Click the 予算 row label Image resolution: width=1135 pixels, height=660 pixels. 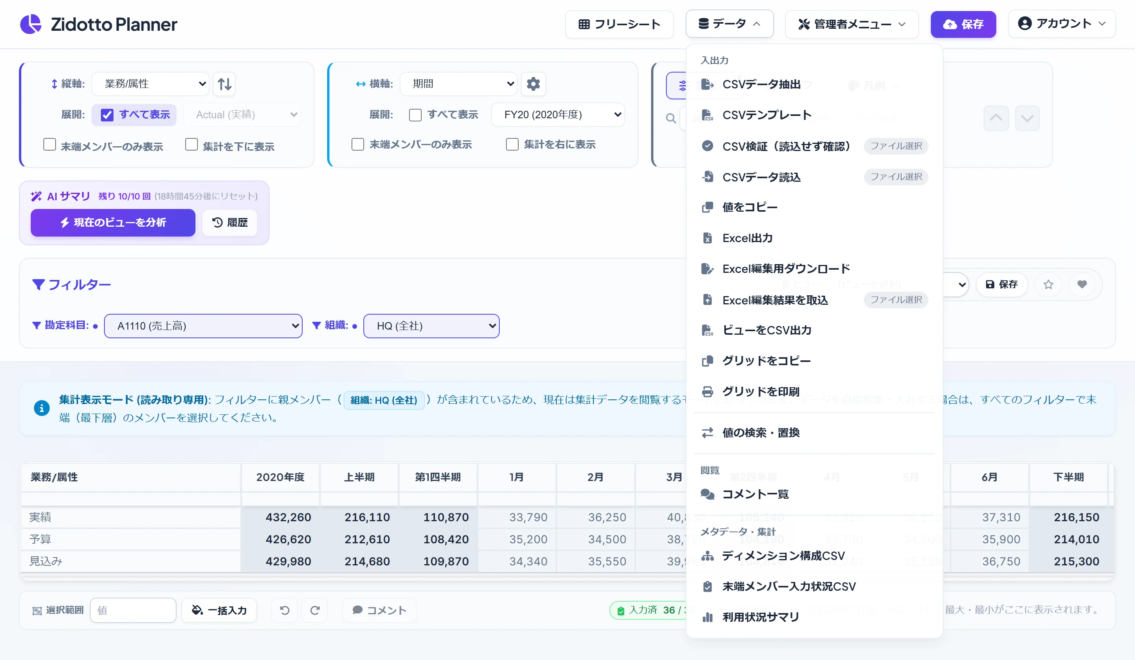[40, 539]
